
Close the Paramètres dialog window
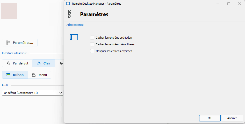point(240,4)
